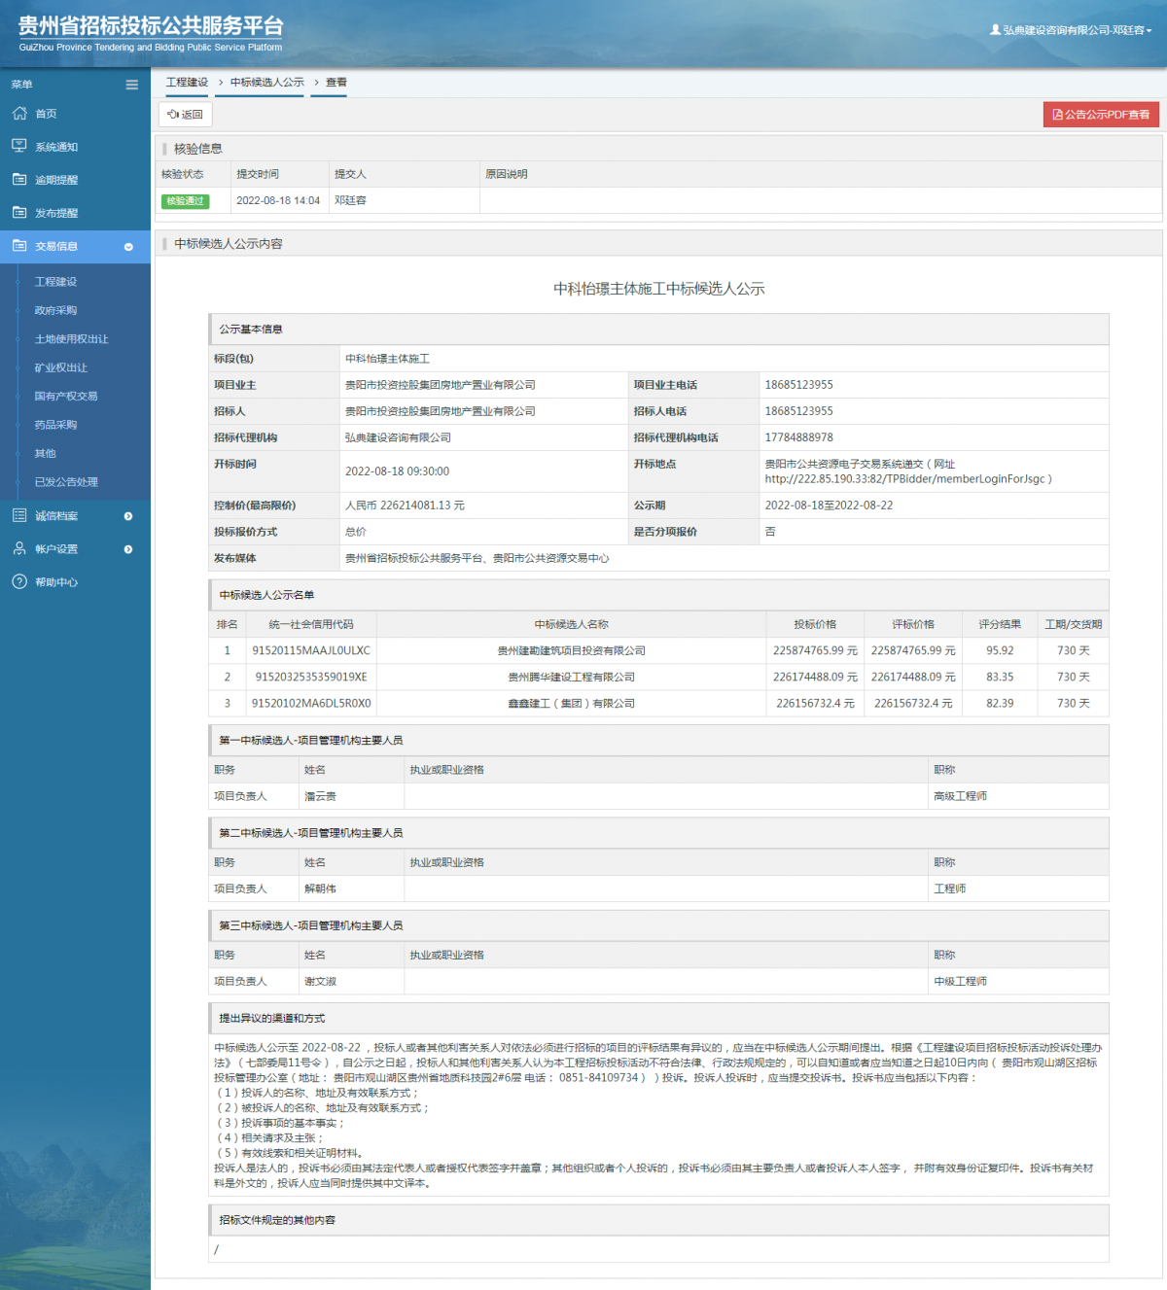Click the list icon beside 诚信档案
The image size is (1167, 1290).
click(19, 515)
